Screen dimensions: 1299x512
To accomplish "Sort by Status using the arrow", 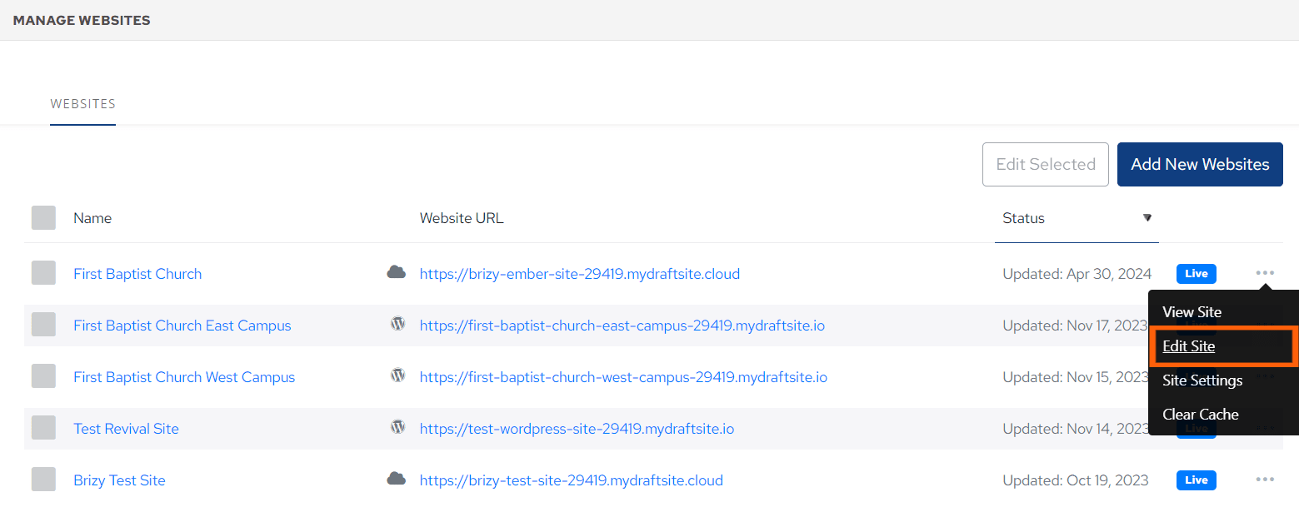I will click(1147, 218).
